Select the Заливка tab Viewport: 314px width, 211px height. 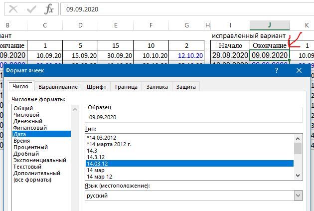[x=157, y=87]
